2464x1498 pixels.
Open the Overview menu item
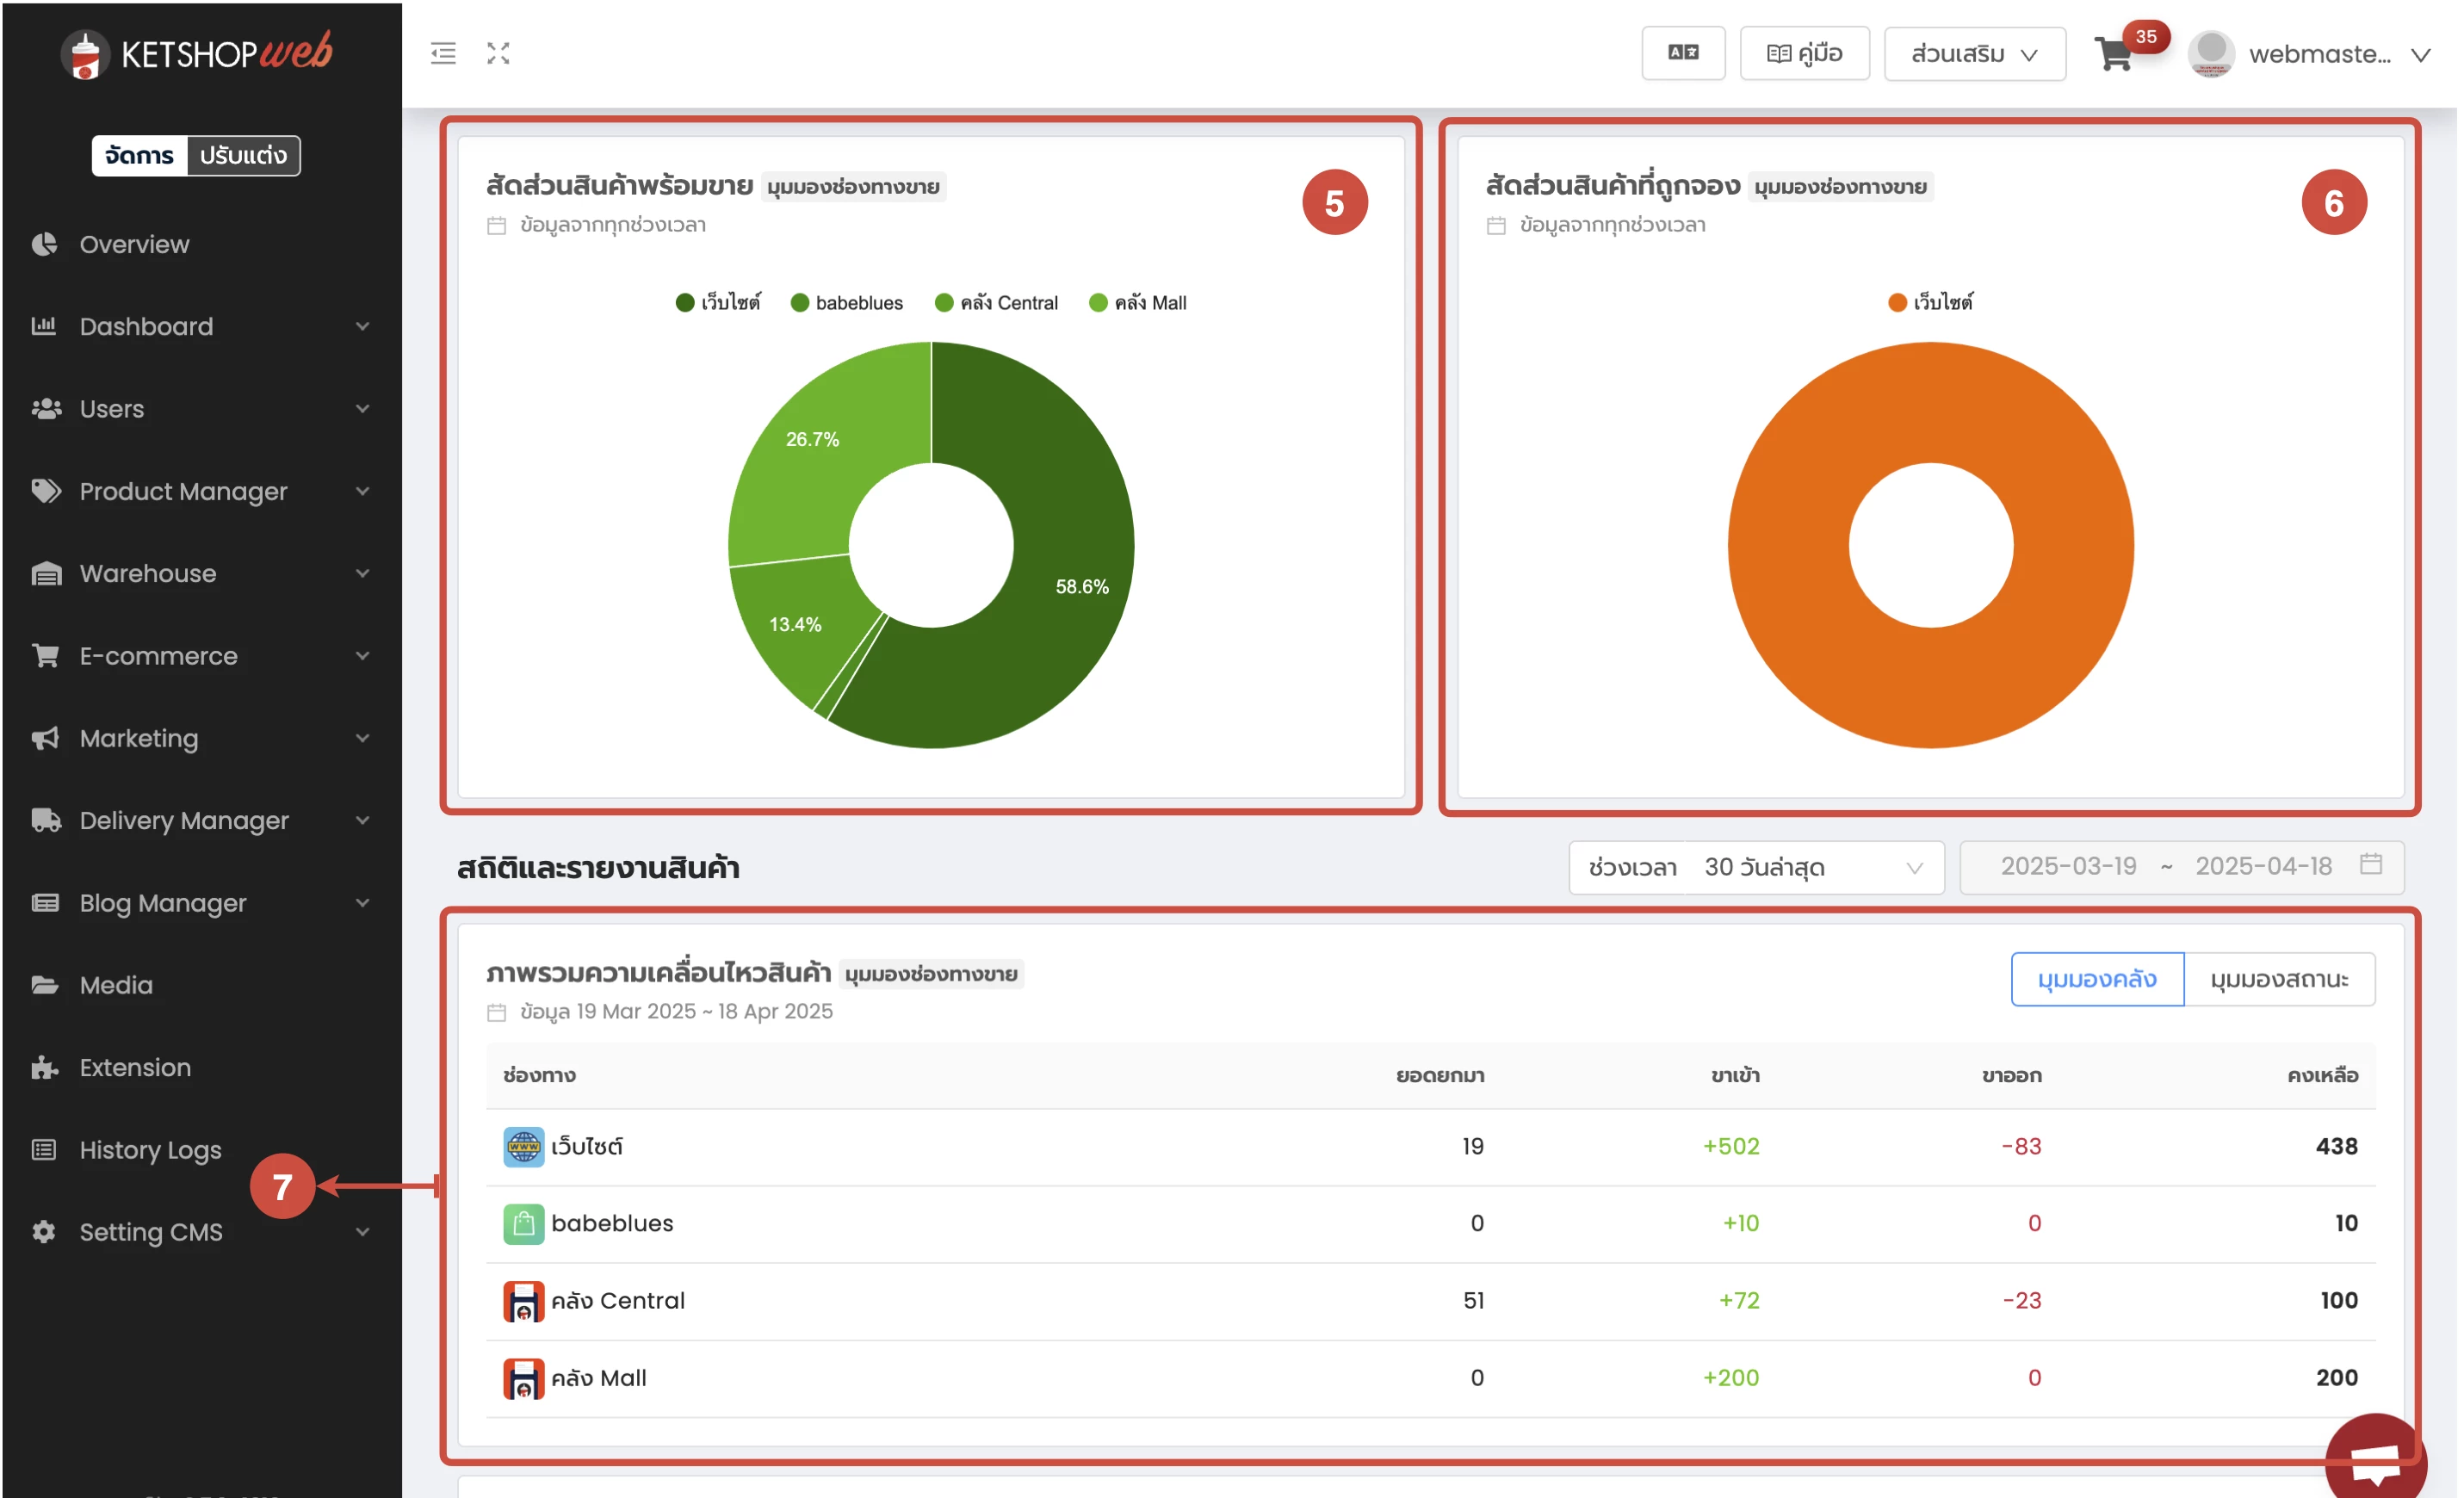(134, 244)
